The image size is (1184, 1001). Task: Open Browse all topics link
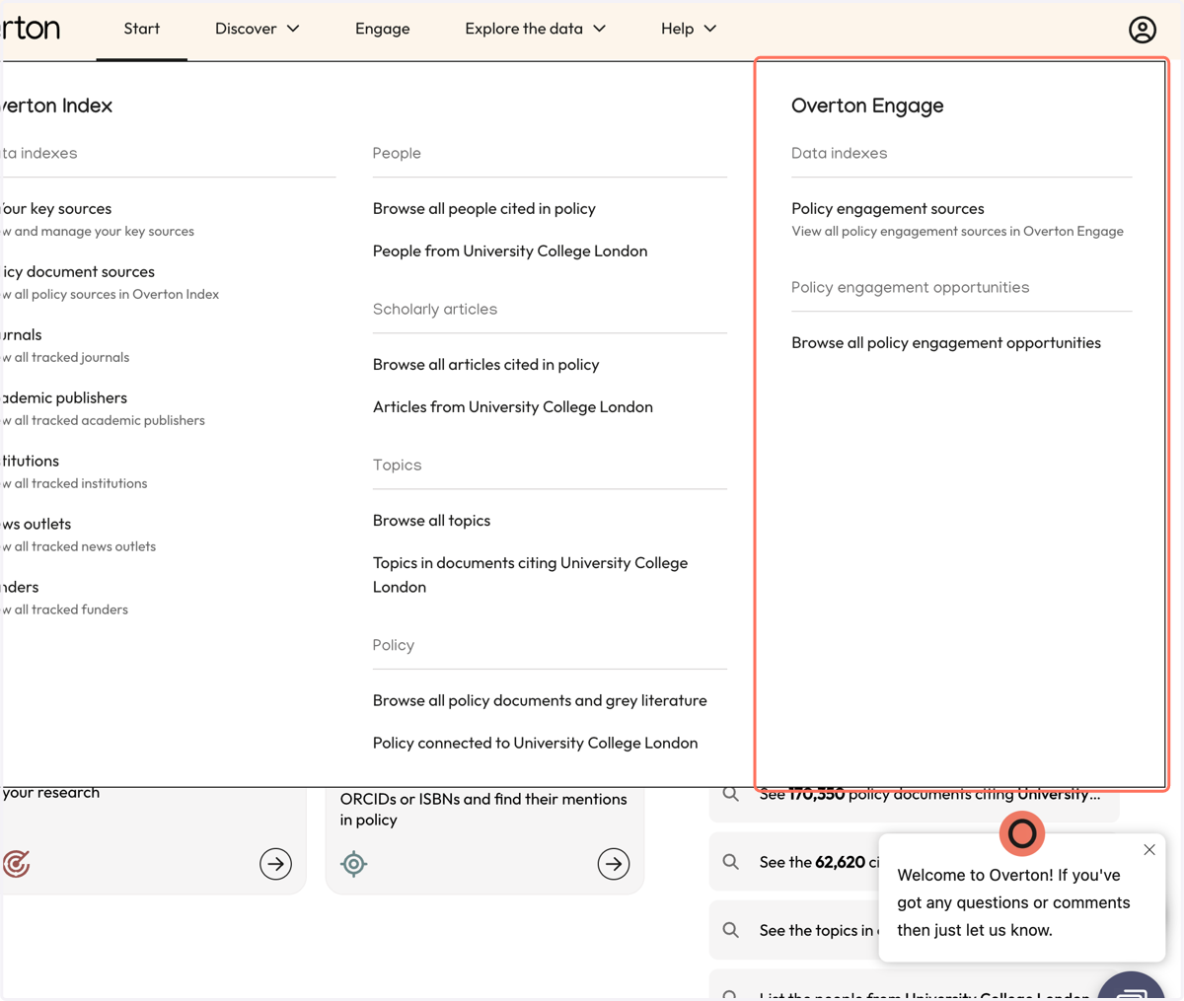(431, 520)
